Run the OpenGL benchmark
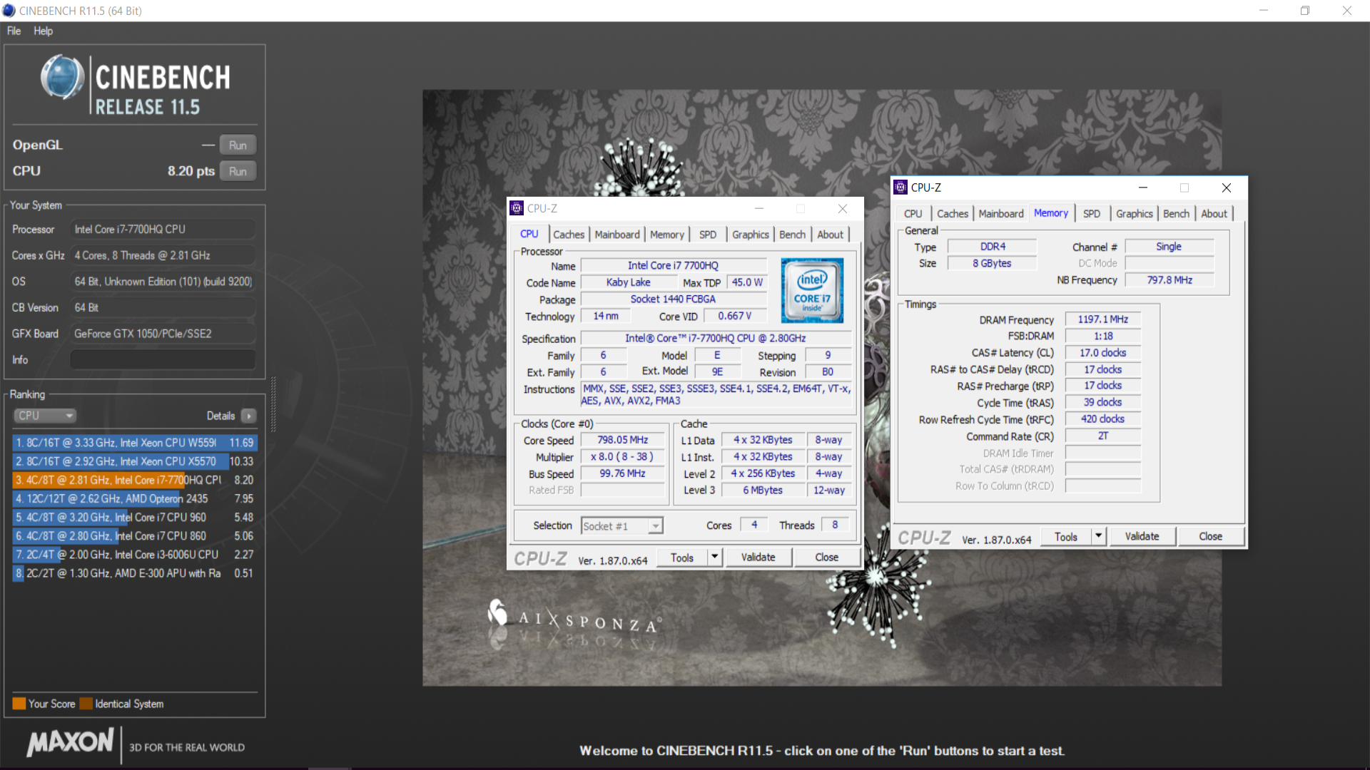Image resolution: width=1370 pixels, height=770 pixels. [x=238, y=145]
